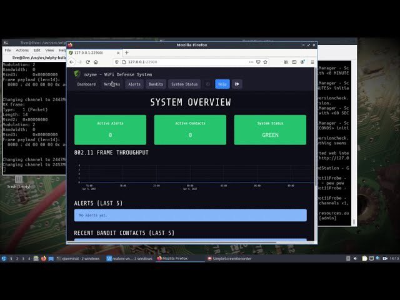Click the Active Contacts green card
Screen dimensions: 400x300
[x=190, y=130]
